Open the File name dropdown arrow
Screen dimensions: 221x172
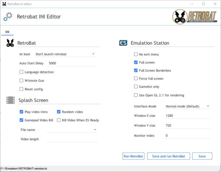[95, 130]
